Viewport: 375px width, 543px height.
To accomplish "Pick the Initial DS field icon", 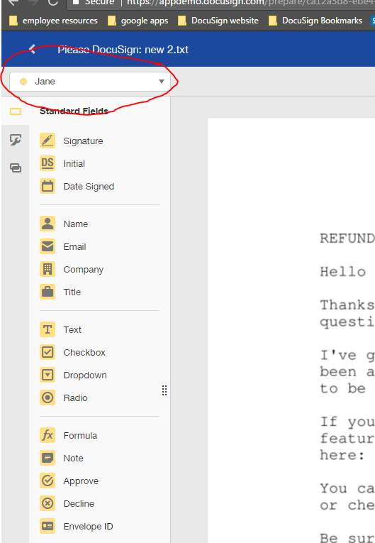I will [x=47, y=163].
